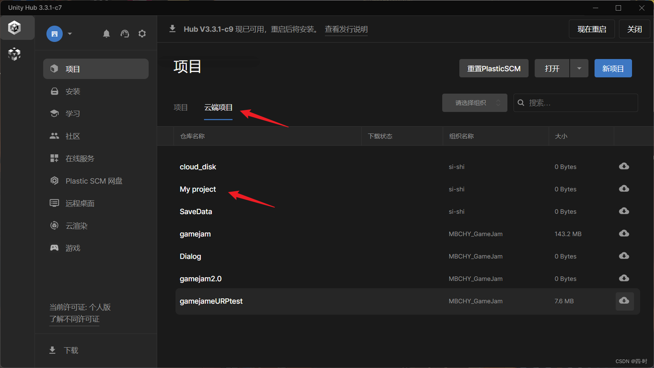654x368 pixels.
Task: Click the project search field
Action: coord(576,103)
